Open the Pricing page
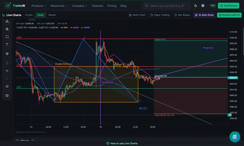The height and width of the screenshot is (146, 244). coord(112,6)
